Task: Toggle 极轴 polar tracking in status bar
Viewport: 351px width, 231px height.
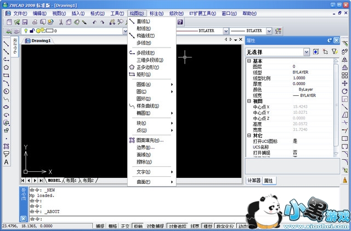Action: coord(138,226)
